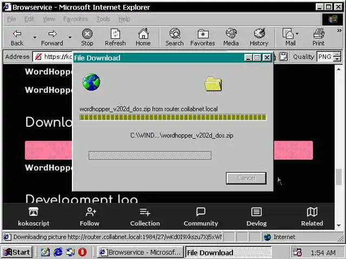Click the 'wordhopper_v202d_dos.zip from router.collabnet.local' text

tap(149, 109)
